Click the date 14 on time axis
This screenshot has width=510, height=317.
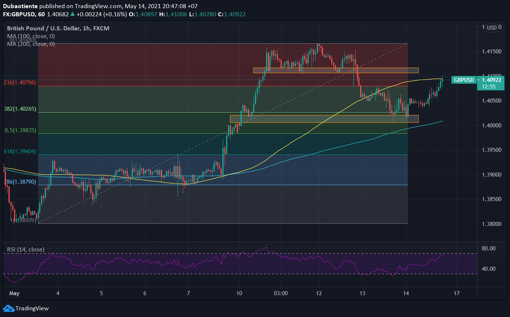point(406,293)
